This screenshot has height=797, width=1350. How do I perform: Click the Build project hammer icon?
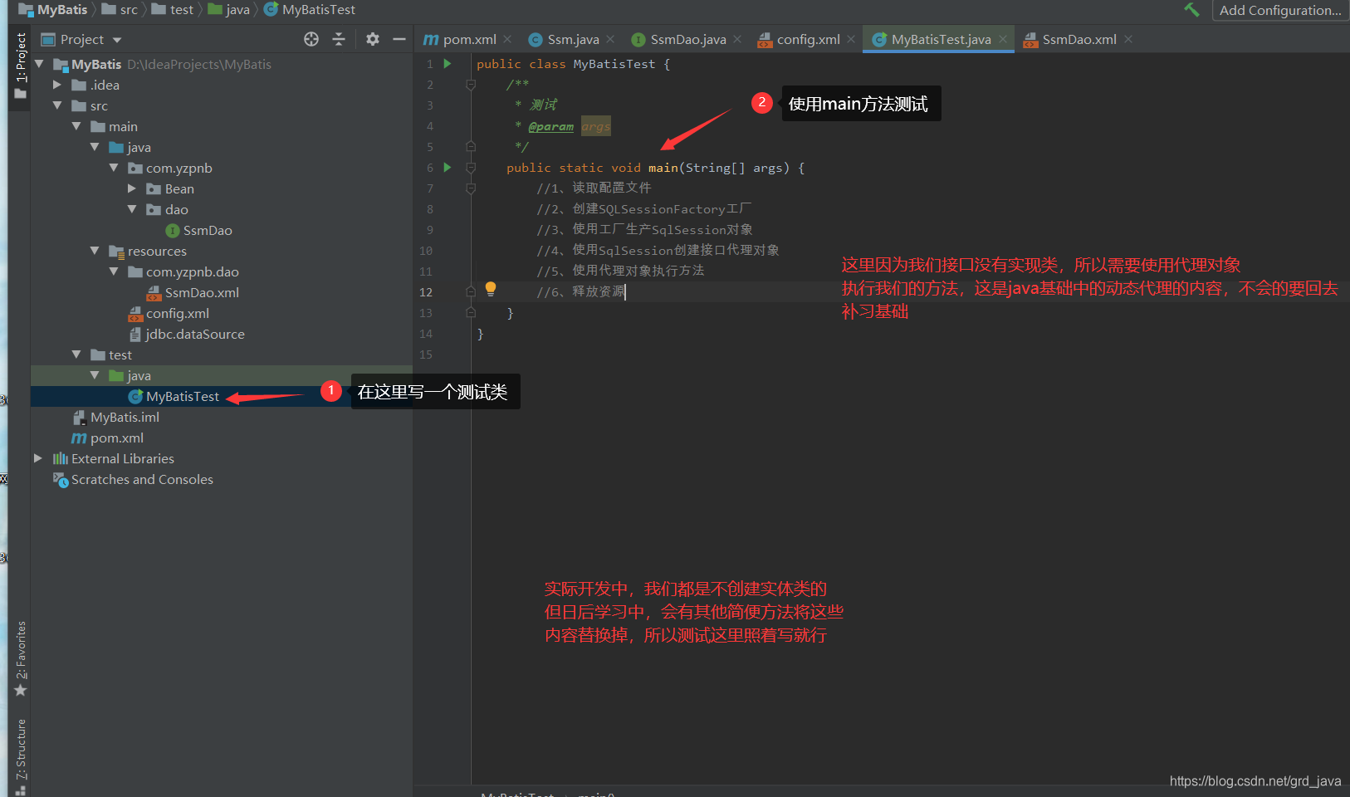(x=1191, y=10)
